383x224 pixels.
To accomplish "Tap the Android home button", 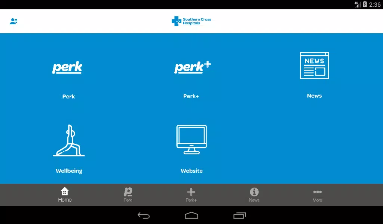I will pos(191,215).
